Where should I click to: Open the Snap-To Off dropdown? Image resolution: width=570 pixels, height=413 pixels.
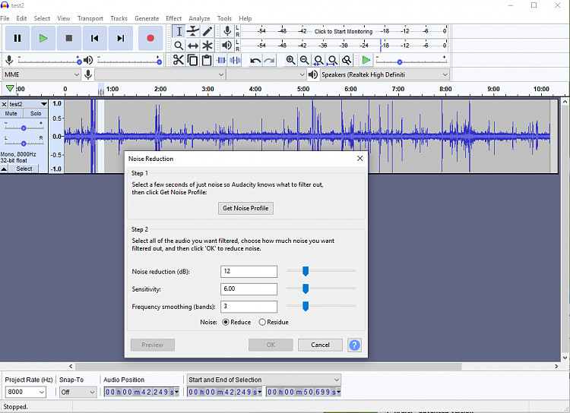(x=78, y=392)
